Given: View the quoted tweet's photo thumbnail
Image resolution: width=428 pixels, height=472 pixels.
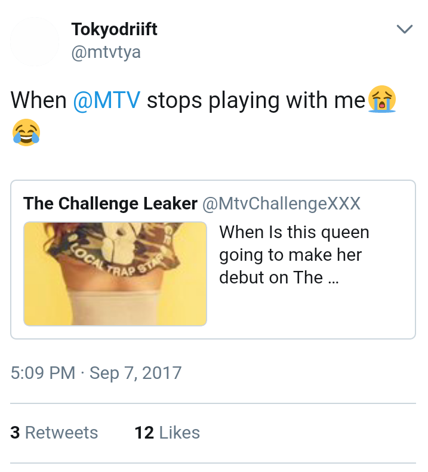Looking at the screenshot, I should [115, 274].
